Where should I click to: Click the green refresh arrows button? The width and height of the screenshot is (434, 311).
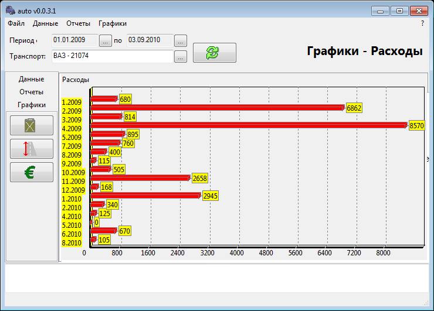(215, 53)
